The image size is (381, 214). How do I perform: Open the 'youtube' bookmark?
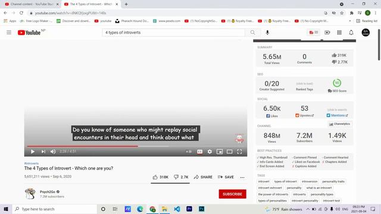pos(103,21)
